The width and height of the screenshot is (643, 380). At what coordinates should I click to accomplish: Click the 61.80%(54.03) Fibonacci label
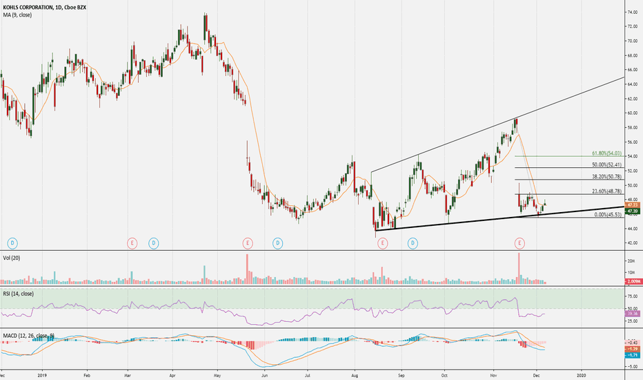pyautogui.click(x=606, y=153)
